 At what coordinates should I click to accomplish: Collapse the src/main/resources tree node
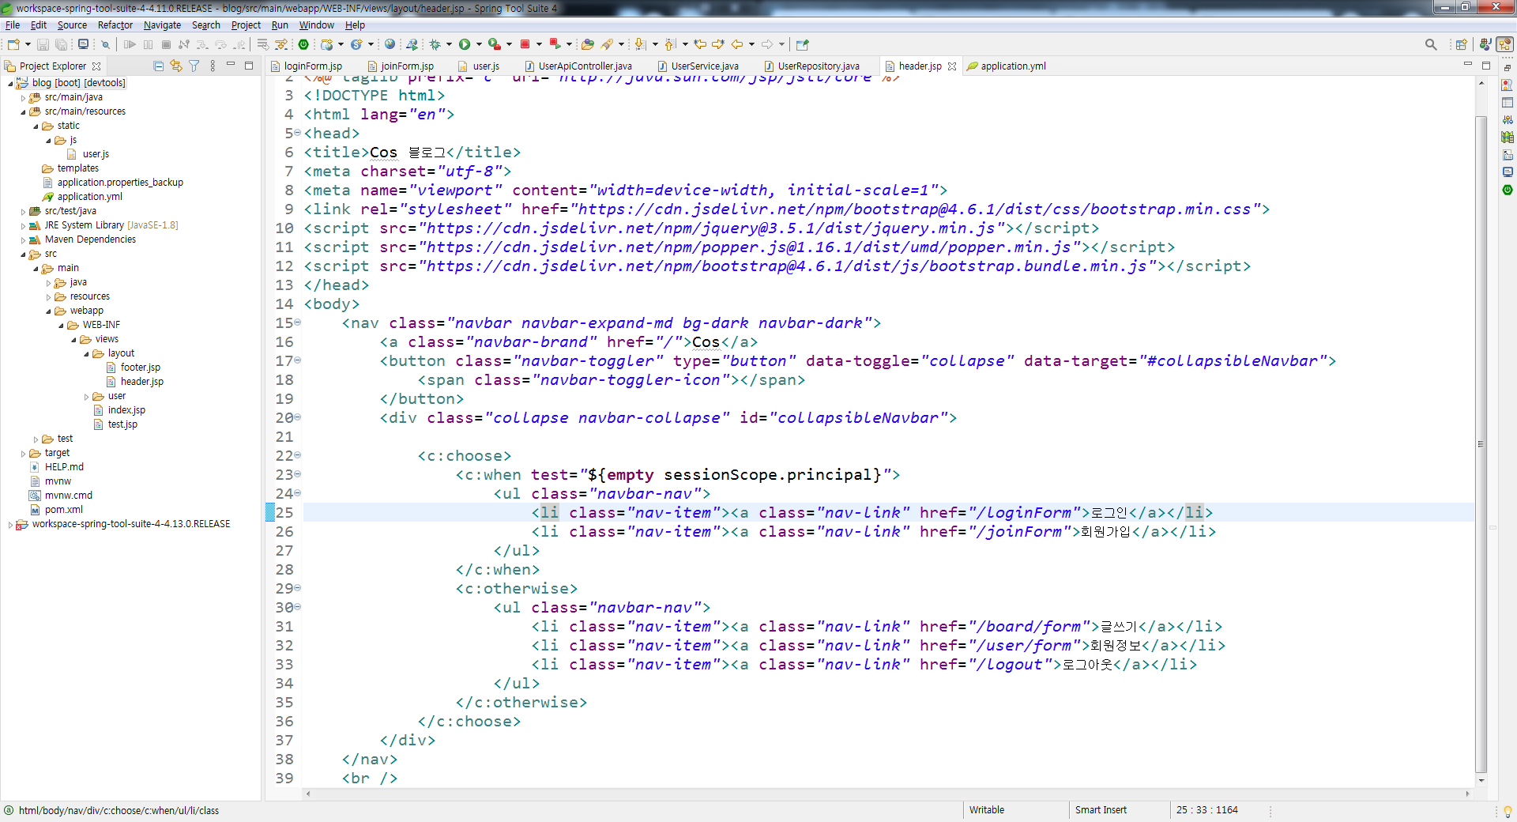pyautogui.click(x=23, y=112)
